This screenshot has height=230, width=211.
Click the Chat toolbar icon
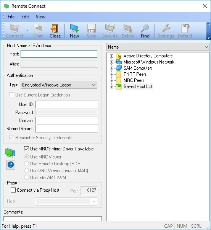[x=38, y=28]
